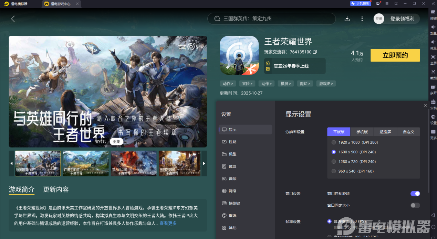Screen dimensions: 437x239
Task: Open 其他 settings section
Action: coord(246,228)
